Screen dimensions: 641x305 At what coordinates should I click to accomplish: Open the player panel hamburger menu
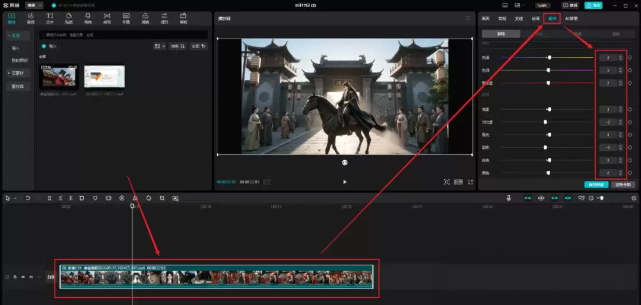point(468,18)
